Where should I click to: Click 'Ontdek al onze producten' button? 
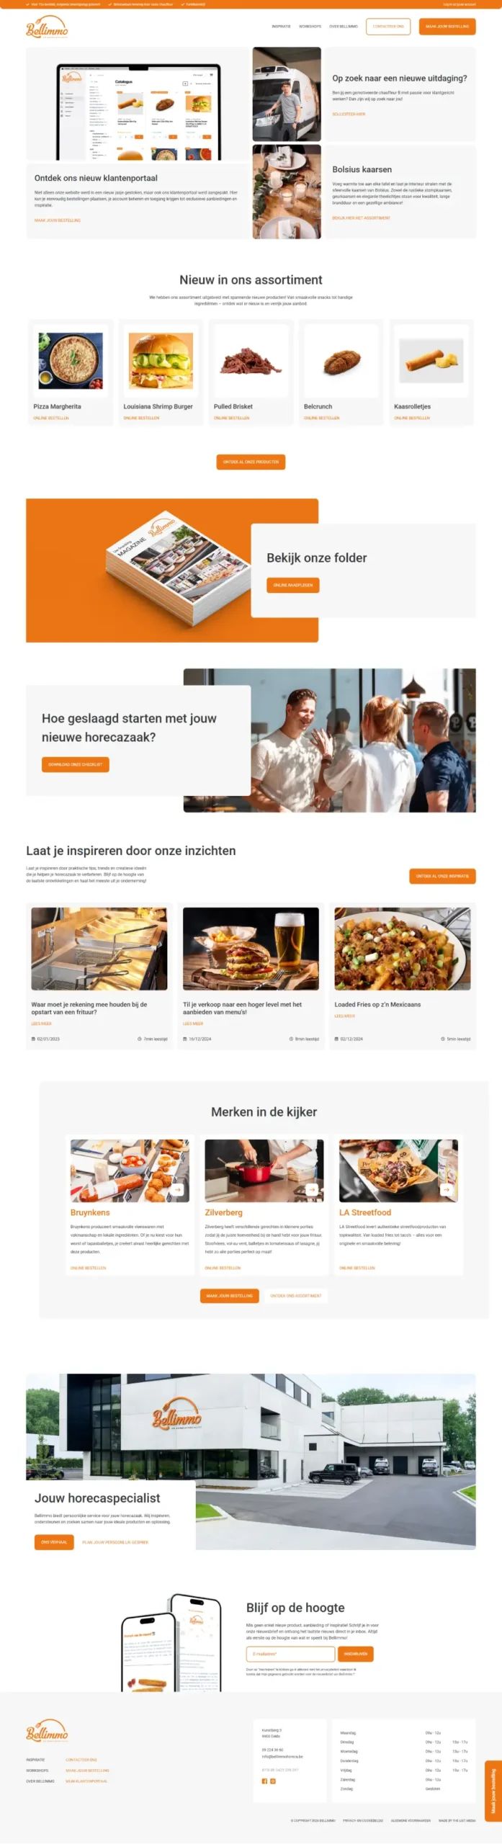(251, 462)
